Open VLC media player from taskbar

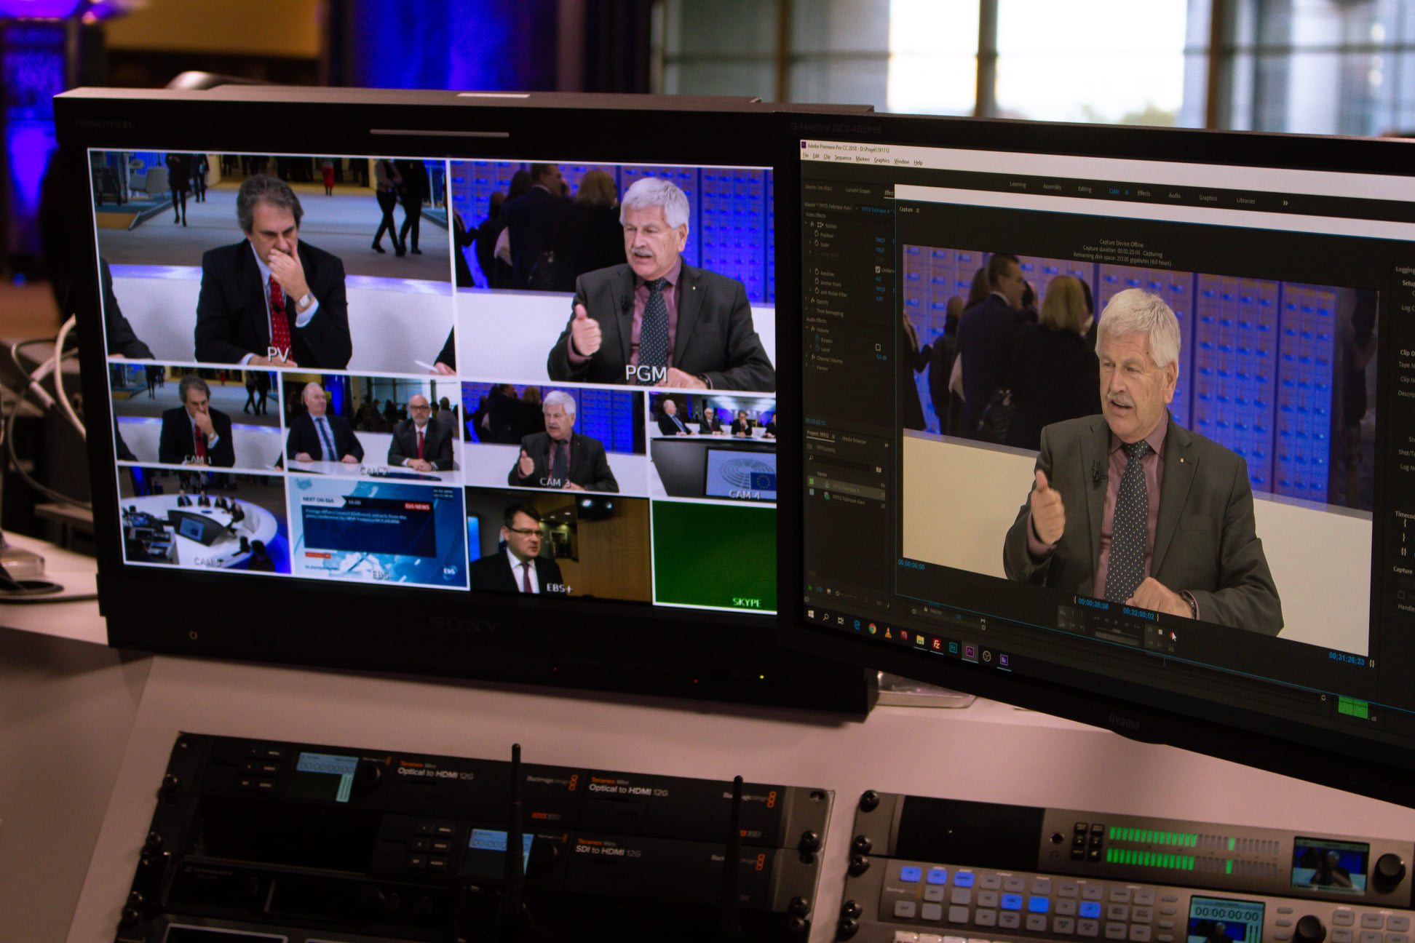click(x=888, y=632)
